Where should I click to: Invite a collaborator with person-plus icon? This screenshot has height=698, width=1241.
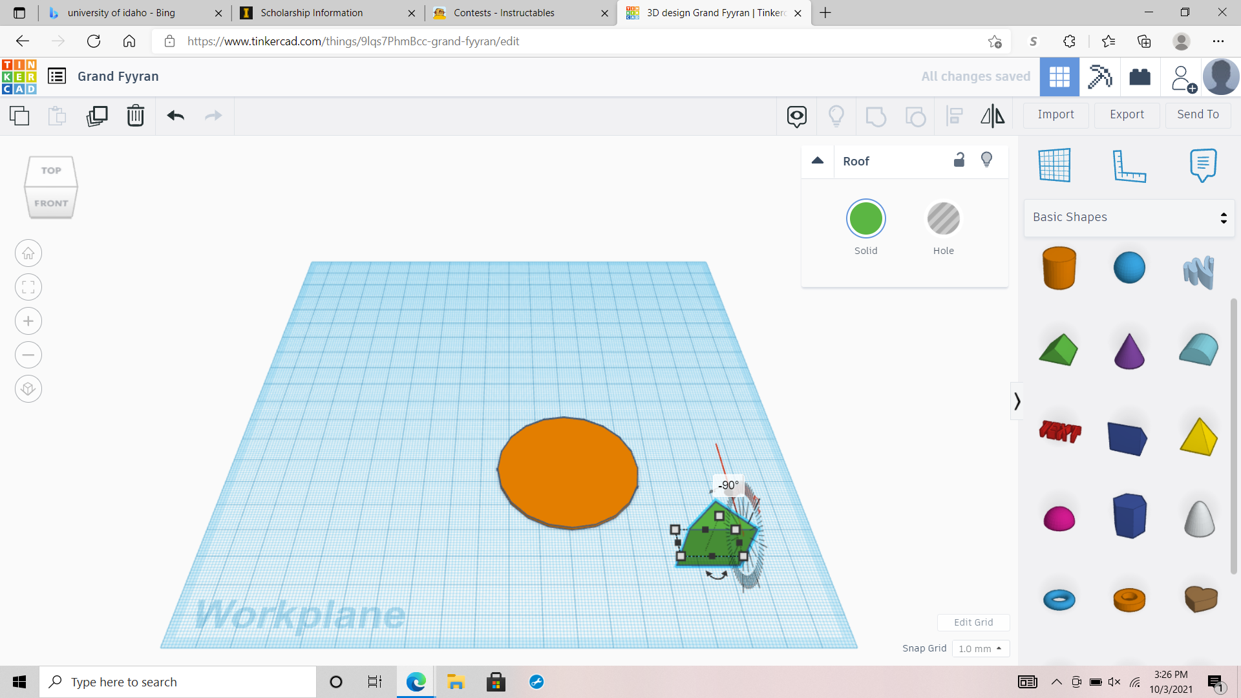pyautogui.click(x=1183, y=78)
